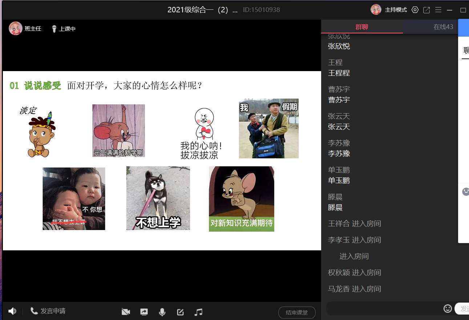Click the 班主任 name label
The width and height of the screenshot is (469, 320).
coord(33,29)
